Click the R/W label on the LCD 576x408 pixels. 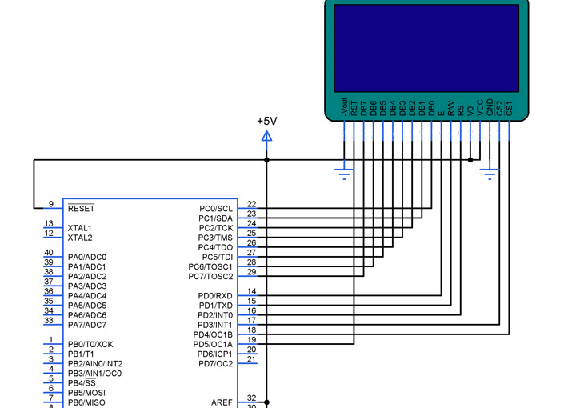click(451, 109)
